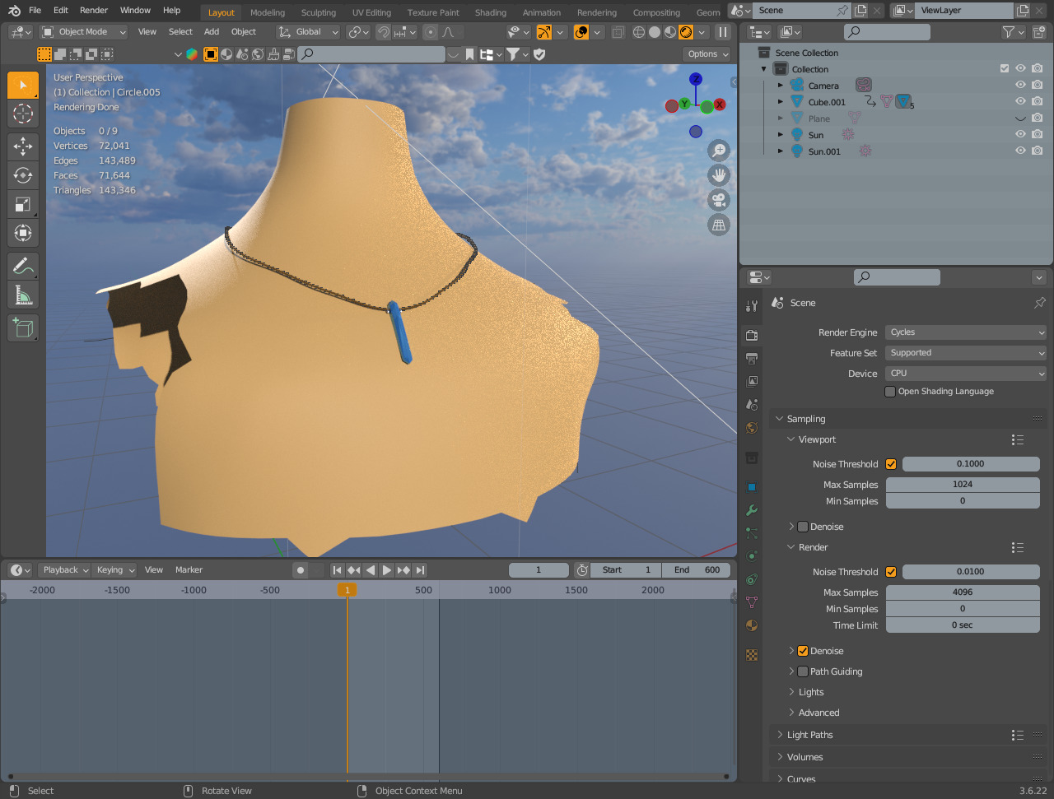
Task: Open Global transform orientation dropdown
Action: click(309, 32)
